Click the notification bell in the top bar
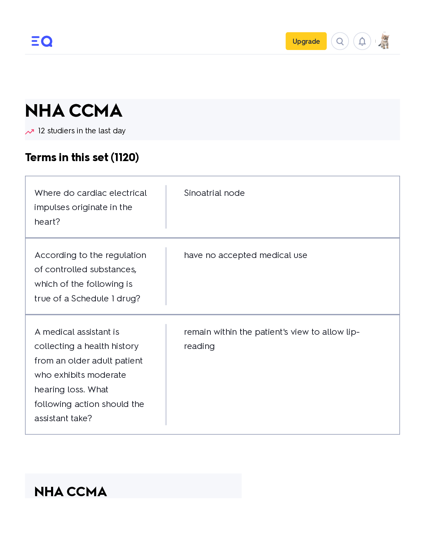This screenshot has width=425, height=550. tap(362, 41)
